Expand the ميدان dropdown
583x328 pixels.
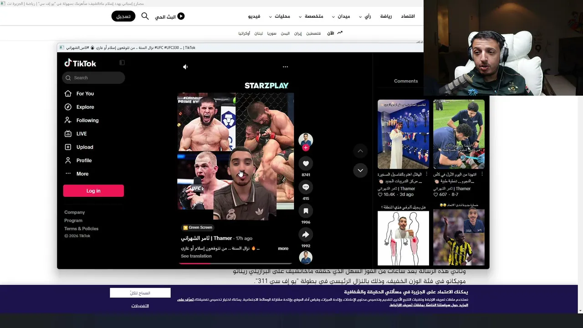[x=341, y=16]
